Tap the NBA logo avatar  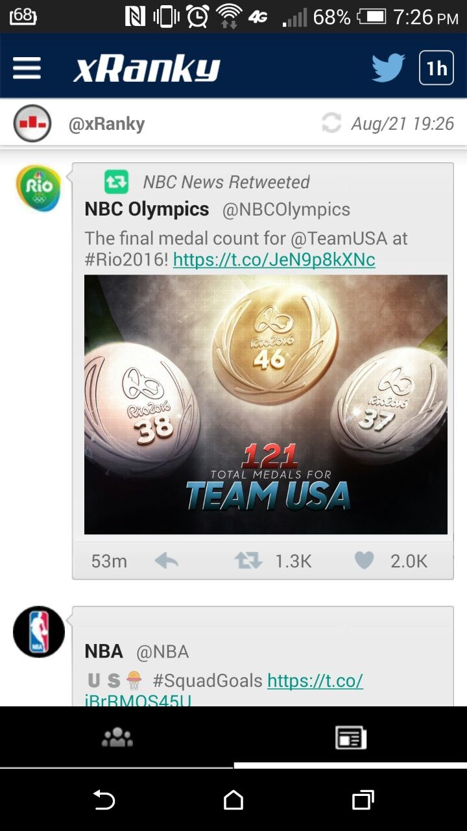(x=39, y=632)
